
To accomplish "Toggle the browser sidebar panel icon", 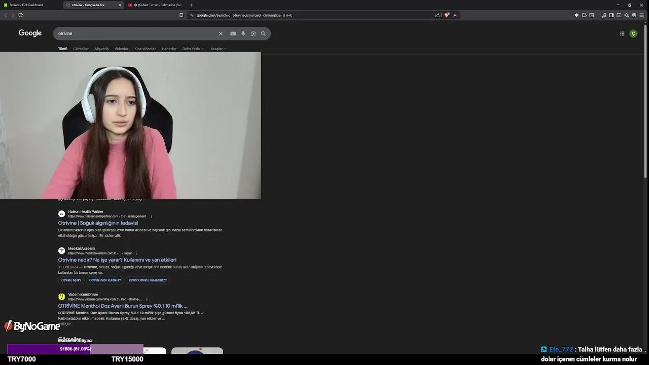I will pyautogui.click(x=611, y=15).
